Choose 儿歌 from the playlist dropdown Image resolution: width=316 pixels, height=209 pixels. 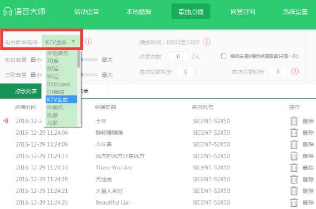click(61, 123)
